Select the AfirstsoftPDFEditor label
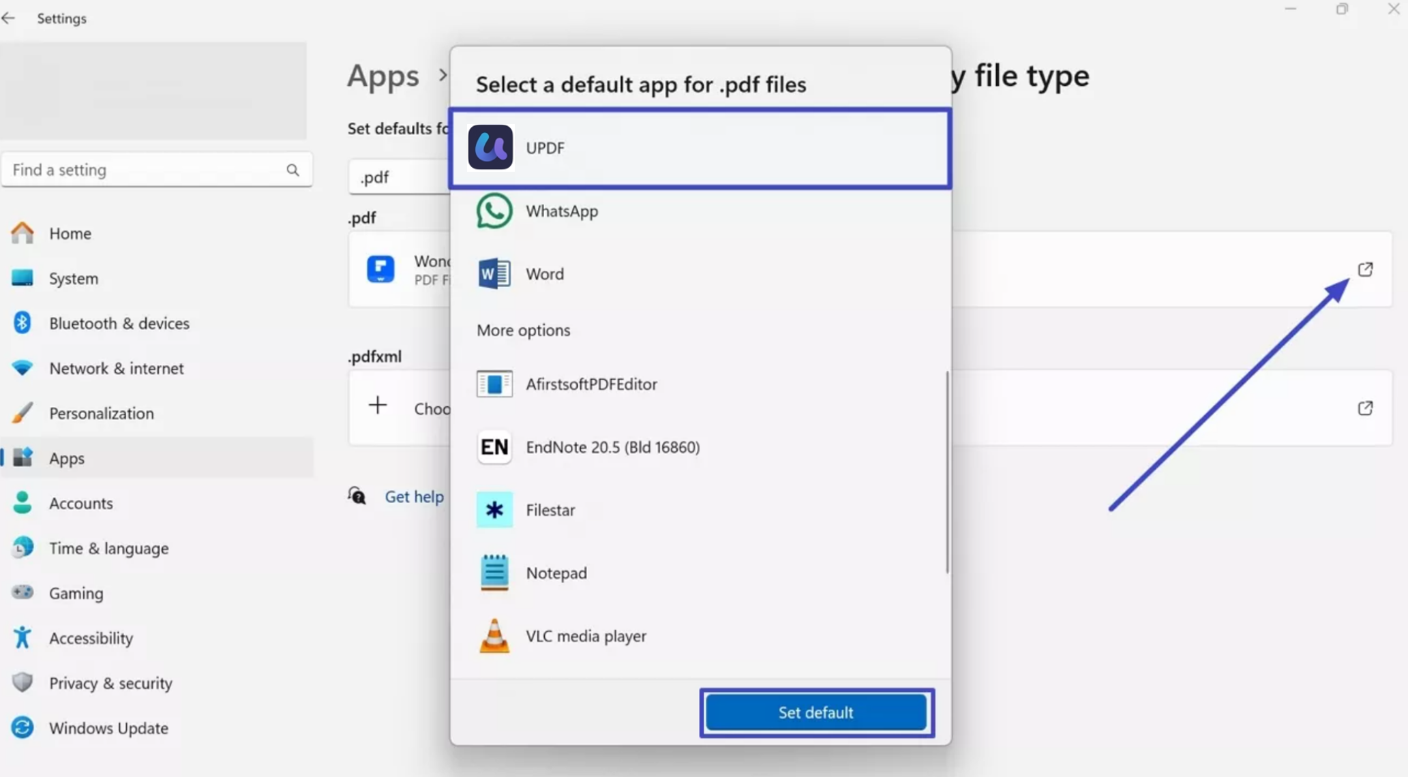The image size is (1408, 777). coord(591,384)
